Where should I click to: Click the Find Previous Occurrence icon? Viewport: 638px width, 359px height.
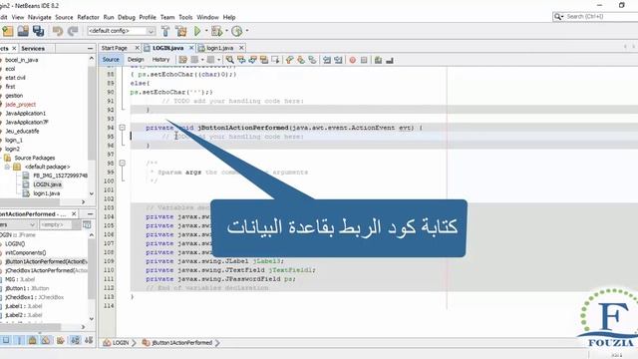[241, 60]
